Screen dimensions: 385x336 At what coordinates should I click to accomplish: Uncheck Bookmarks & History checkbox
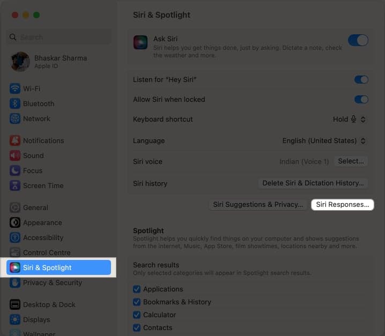pos(137,302)
